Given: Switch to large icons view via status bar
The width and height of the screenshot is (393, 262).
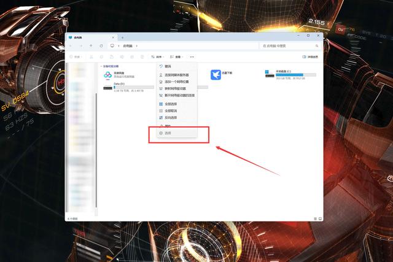Looking at the screenshot, I should 320,218.
